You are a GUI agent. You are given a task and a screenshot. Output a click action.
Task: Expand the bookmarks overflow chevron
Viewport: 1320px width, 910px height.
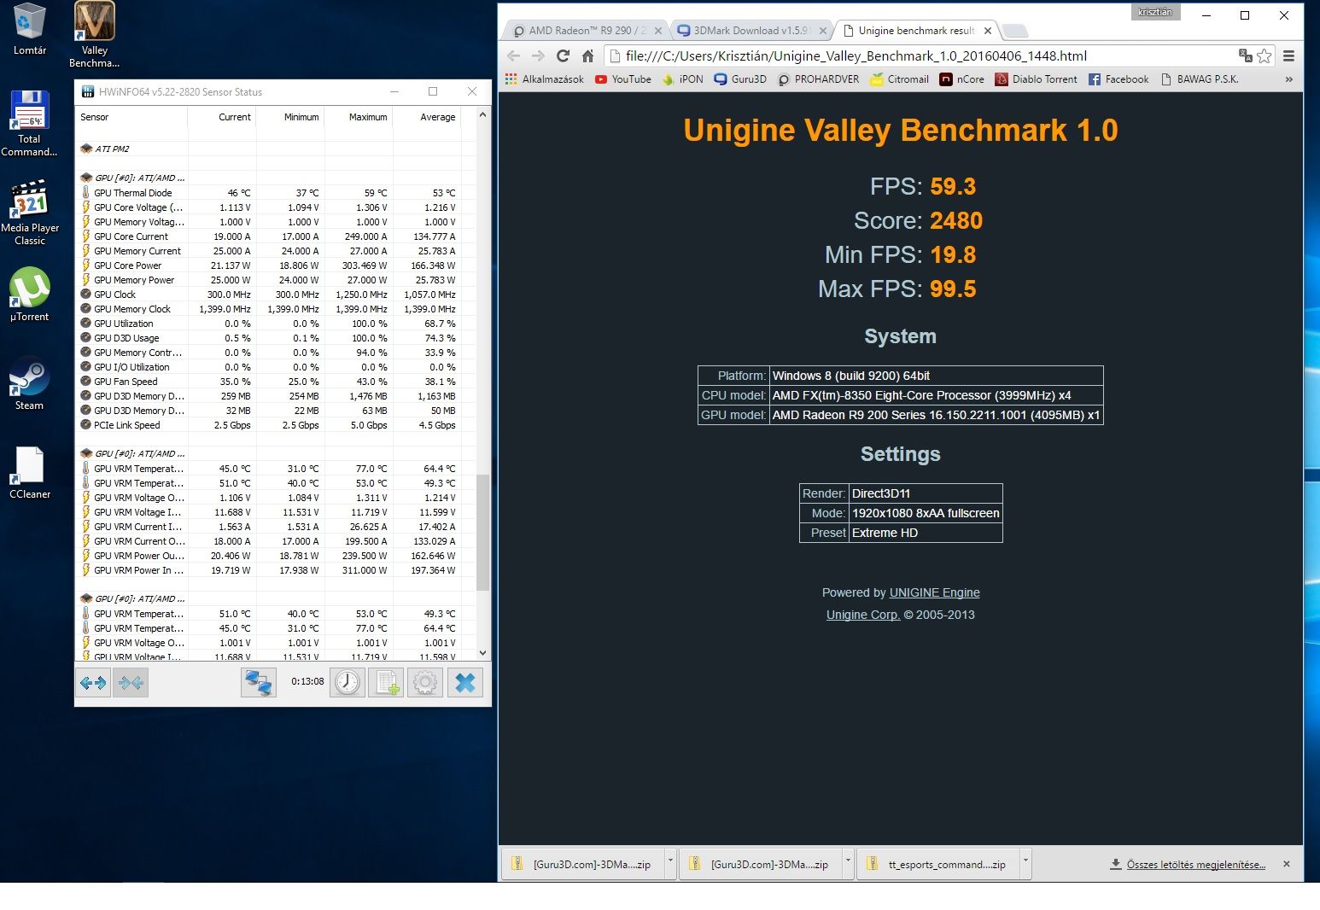(1288, 79)
